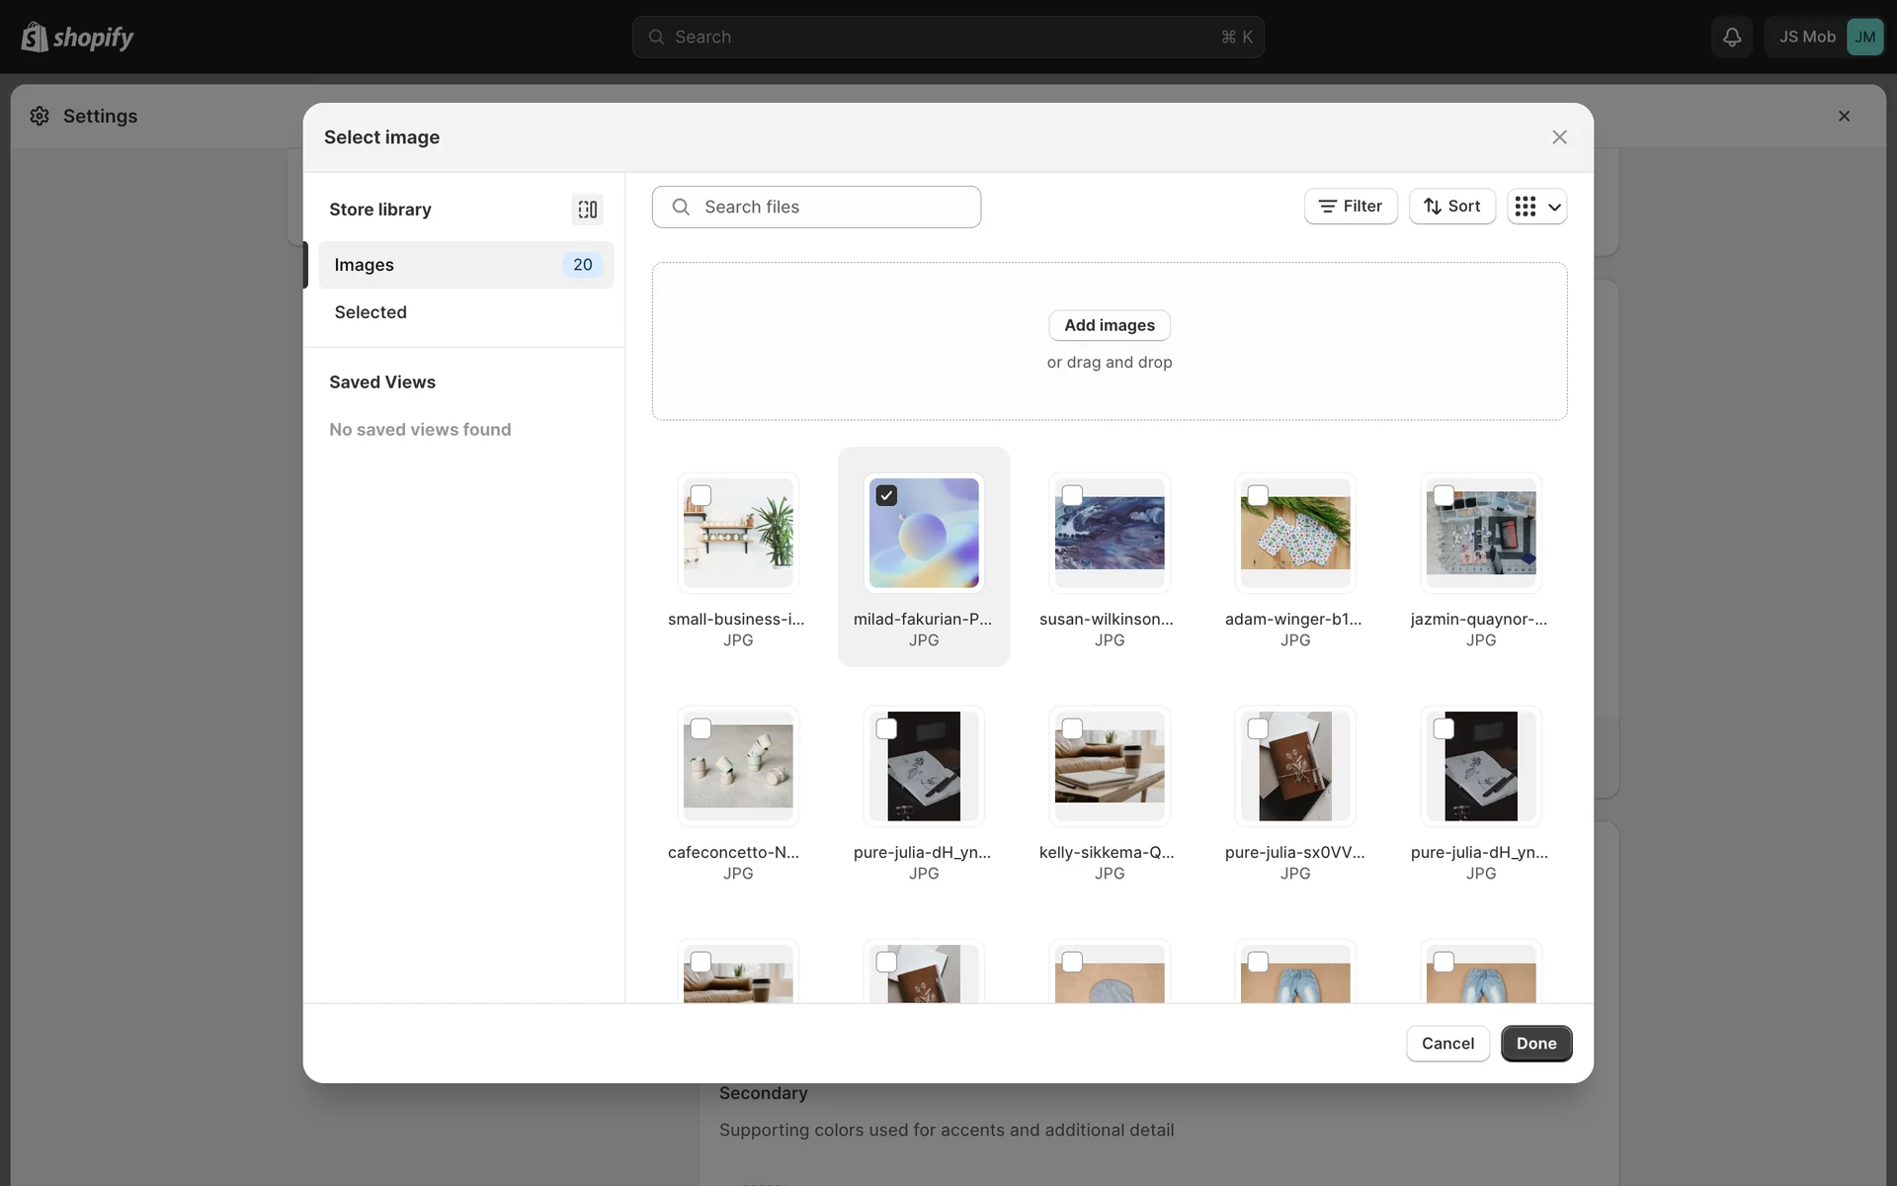Expand the grid view dropdown
1897x1186 pixels.
pos(1536,207)
